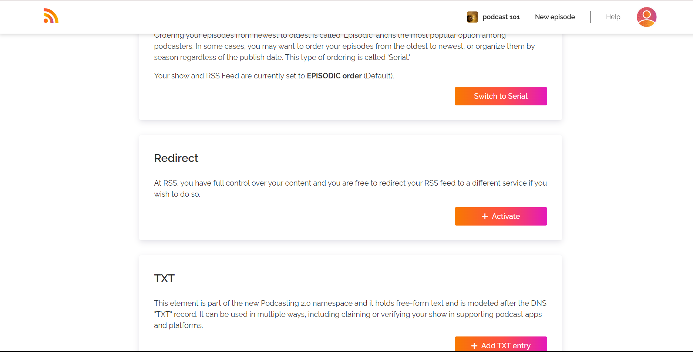Click the 'Your show and RSS Feed' sentence
693x352 pixels.
274,76
